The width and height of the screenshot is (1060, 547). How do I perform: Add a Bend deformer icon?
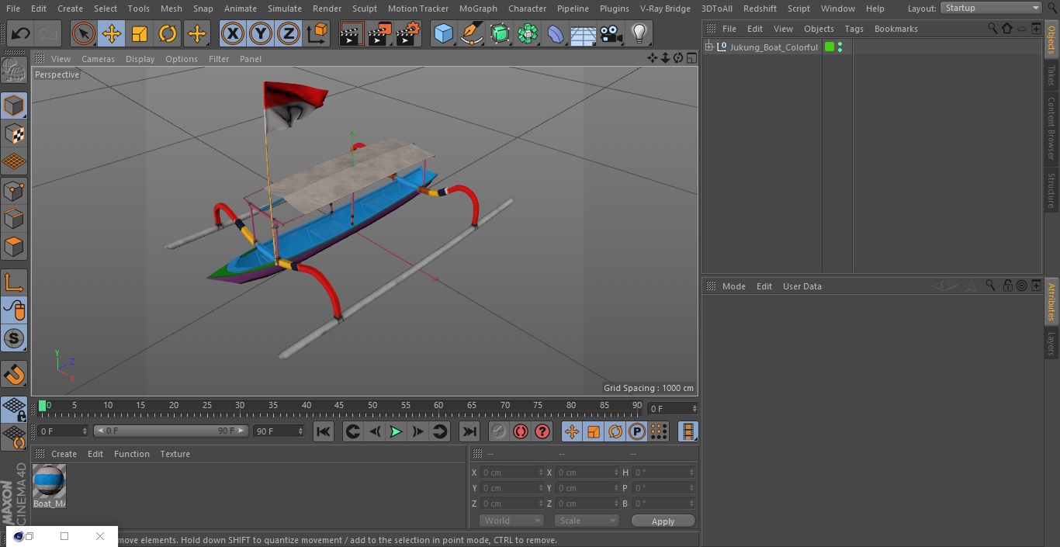pyautogui.click(x=556, y=33)
